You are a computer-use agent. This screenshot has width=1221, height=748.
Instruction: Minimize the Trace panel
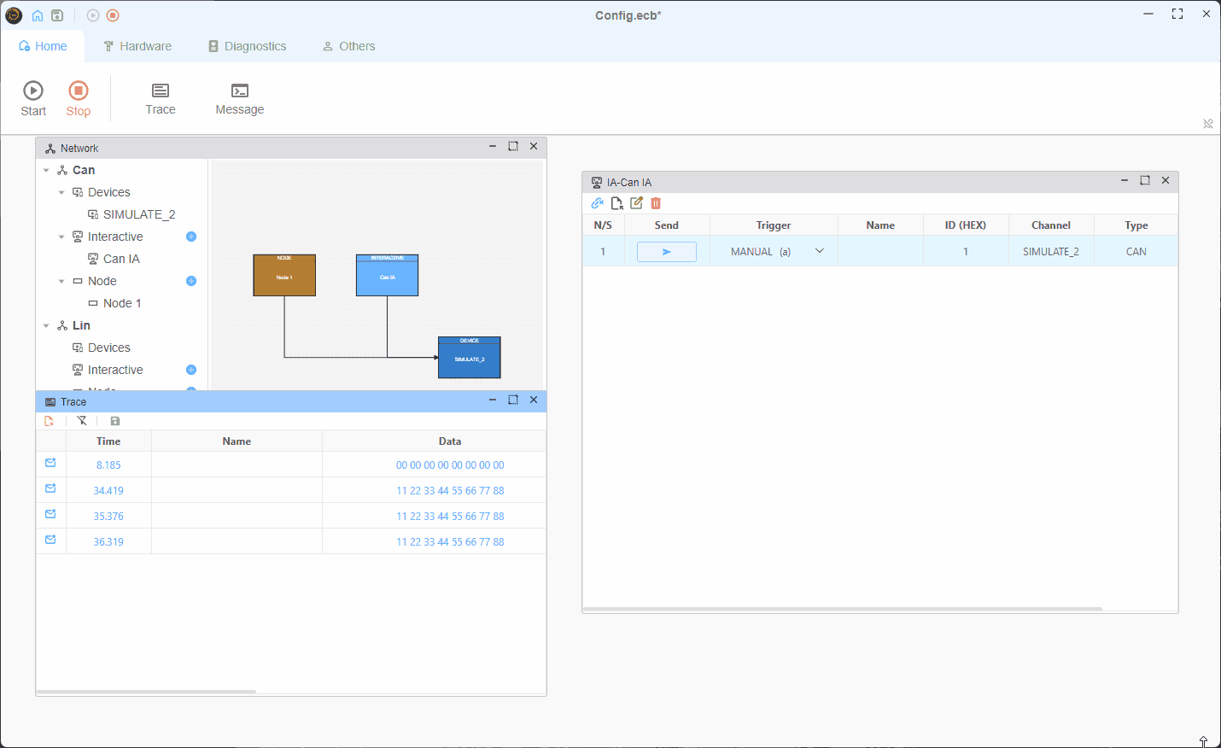coord(493,400)
